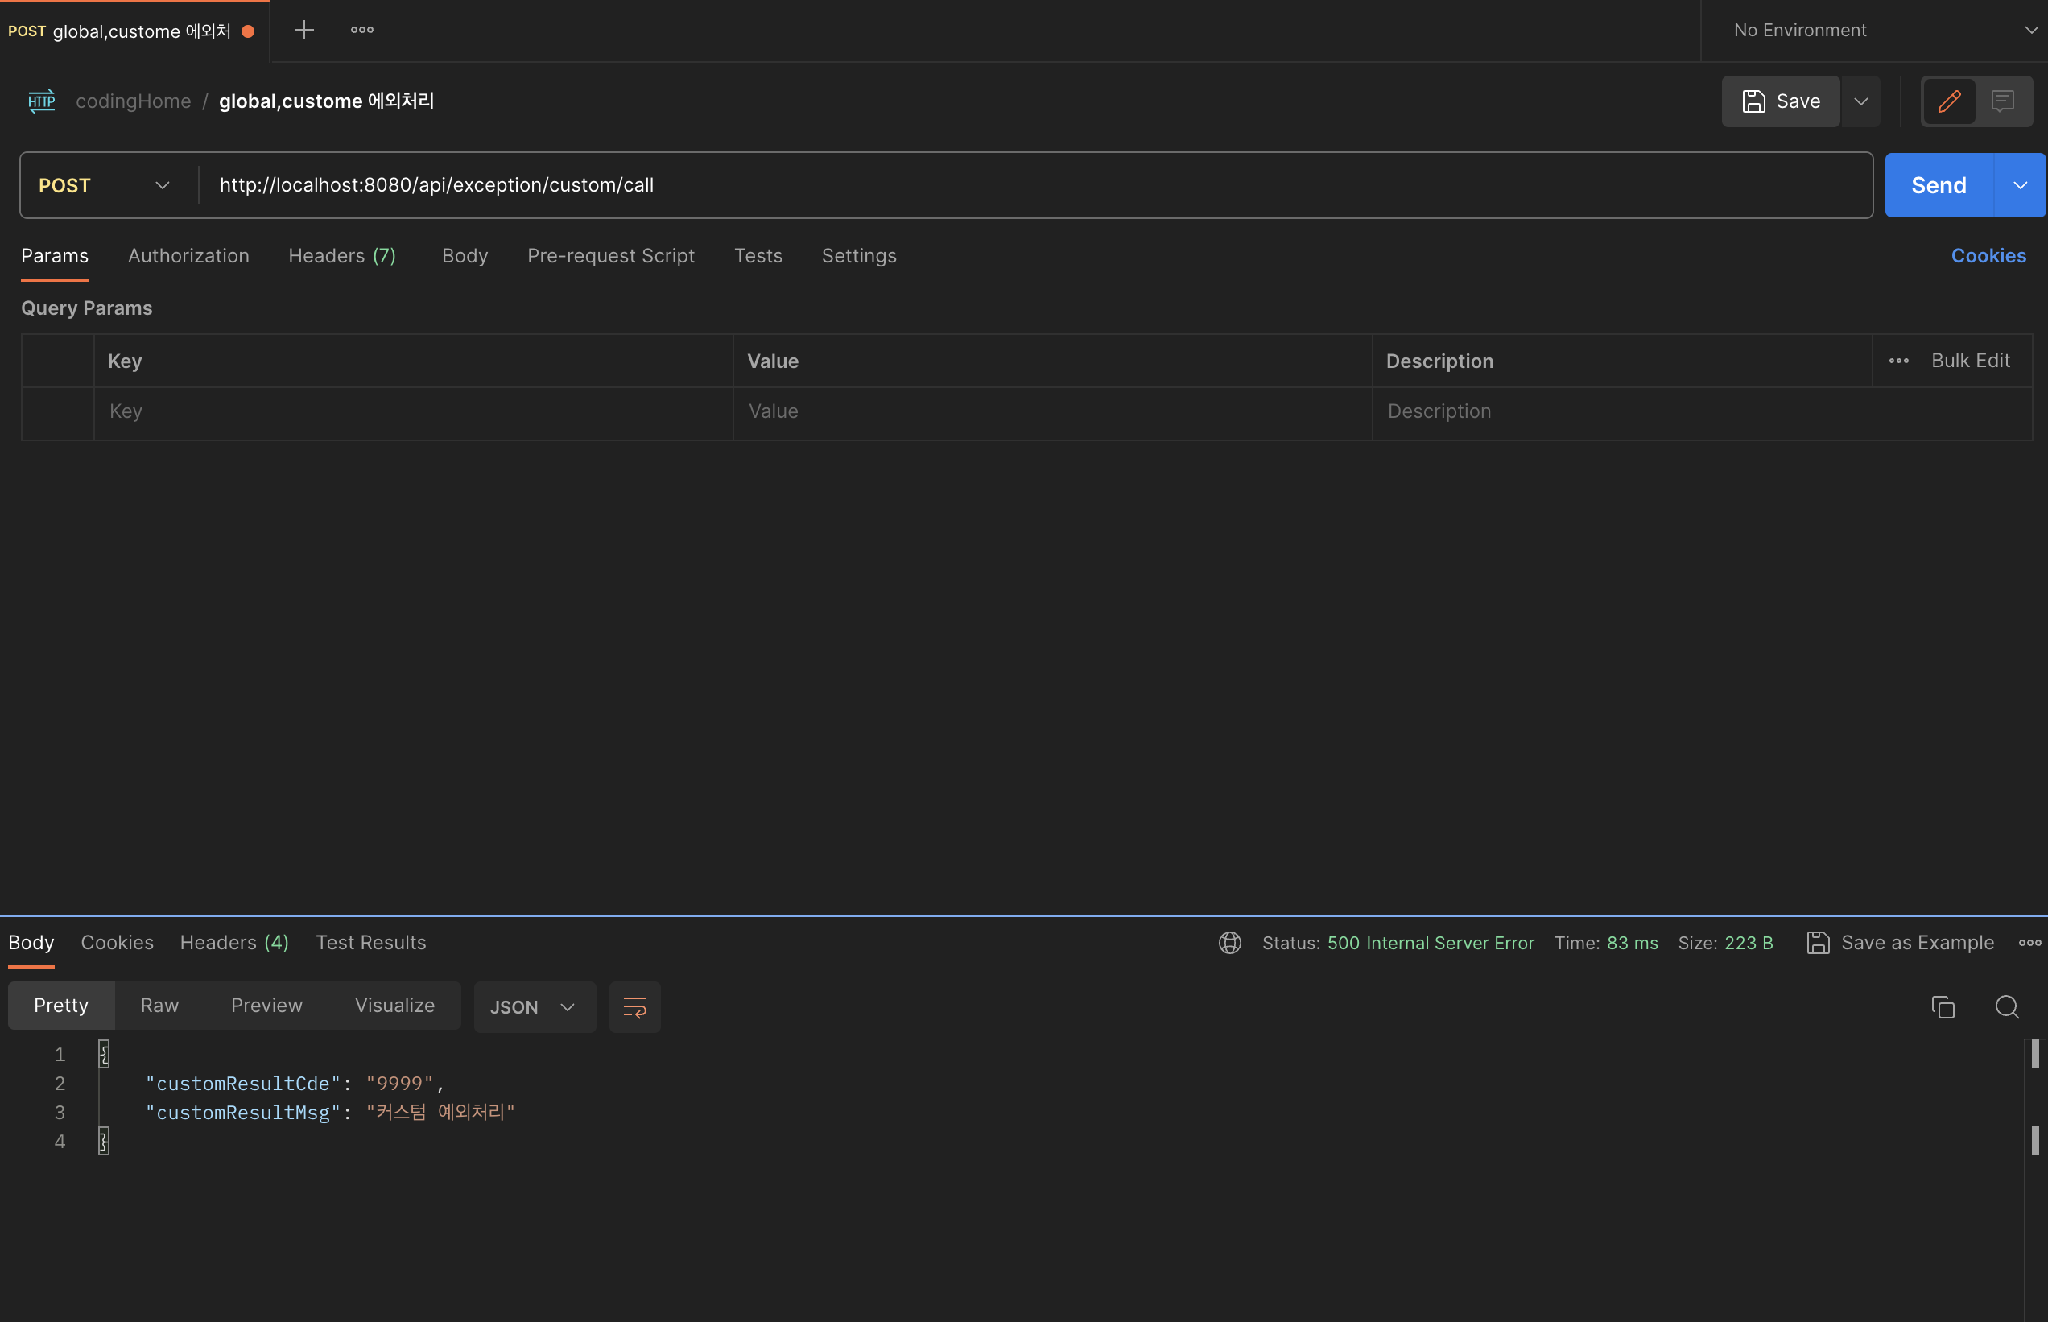Click the query param Value field

pos(1052,412)
